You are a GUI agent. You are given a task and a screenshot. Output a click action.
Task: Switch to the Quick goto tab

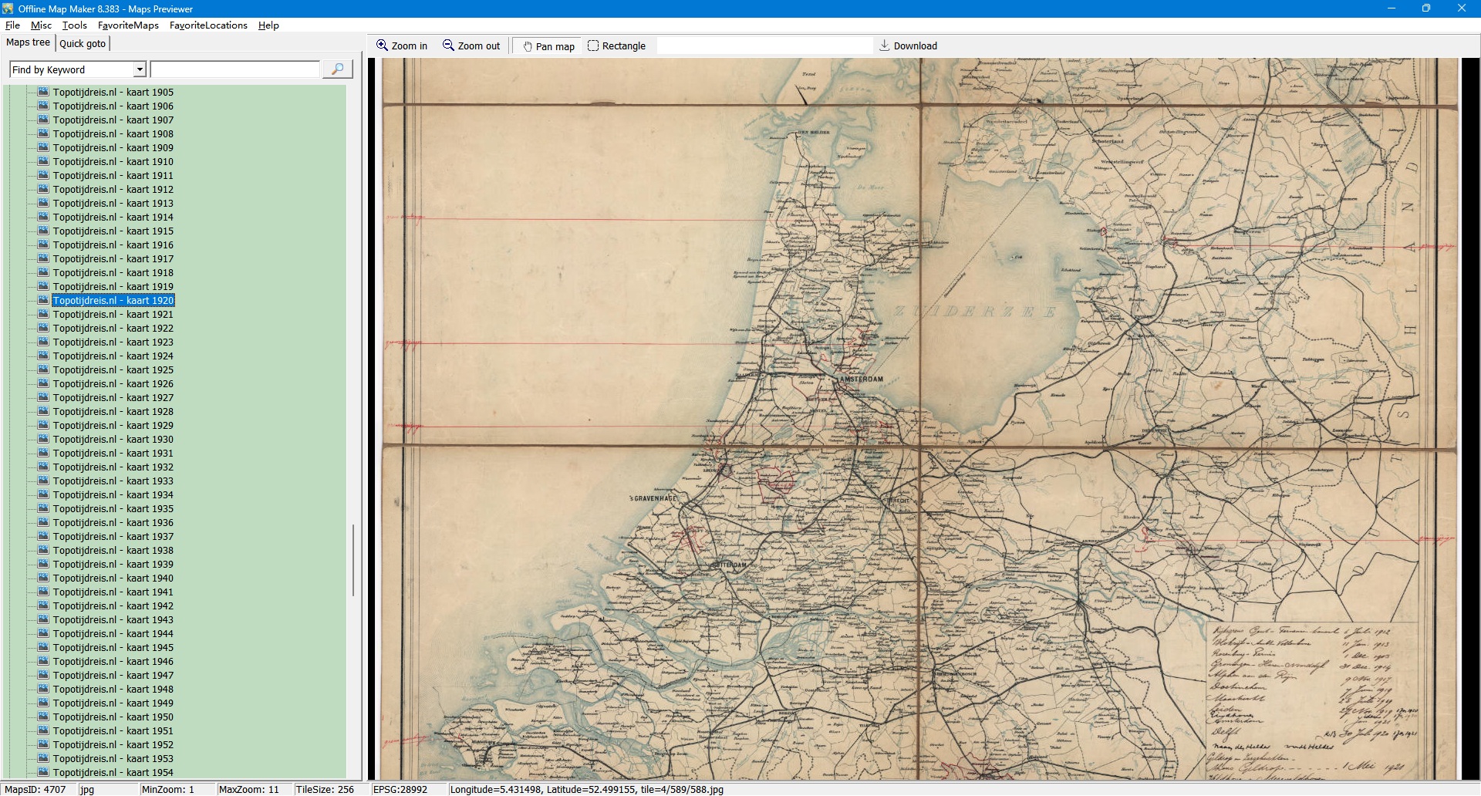[x=83, y=43]
